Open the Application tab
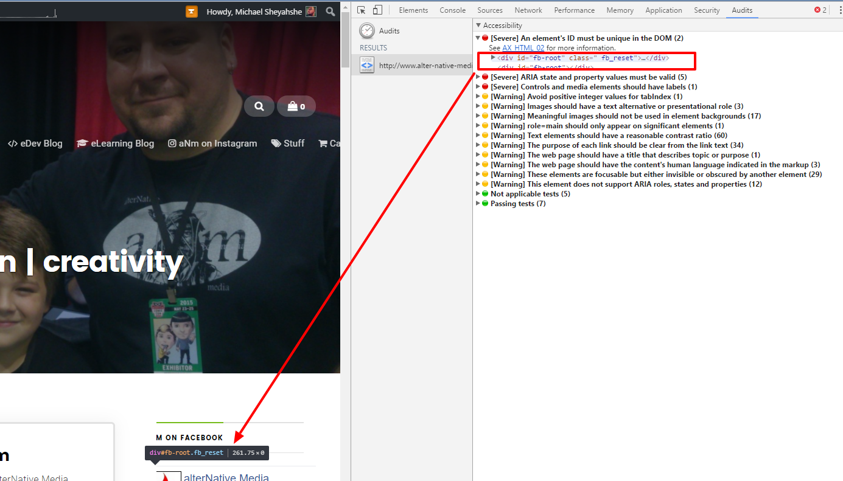 pyautogui.click(x=663, y=10)
